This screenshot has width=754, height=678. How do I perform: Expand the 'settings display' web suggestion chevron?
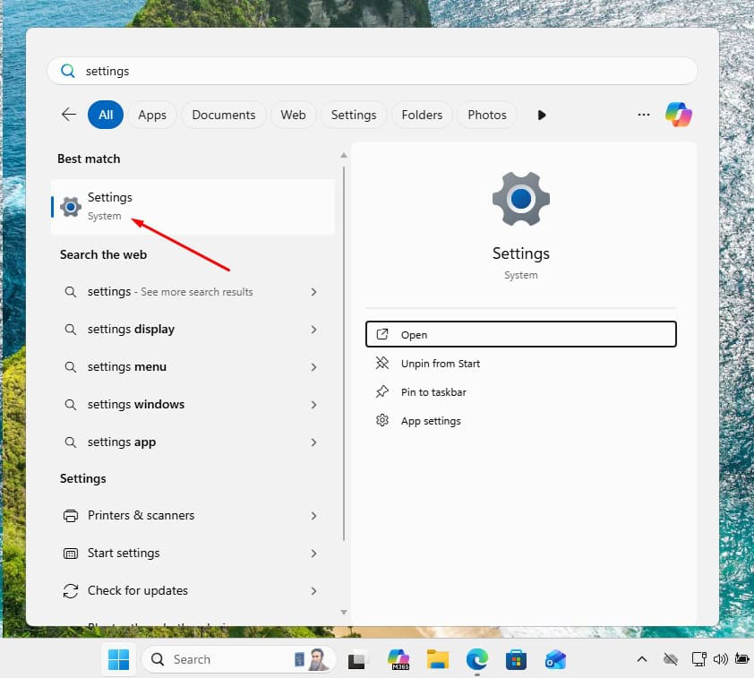pyautogui.click(x=313, y=330)
